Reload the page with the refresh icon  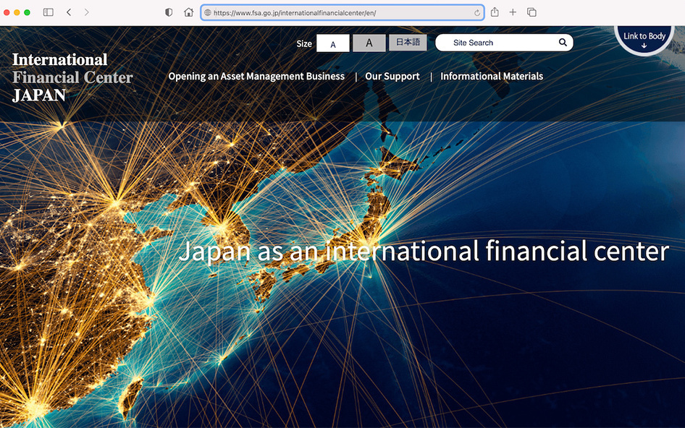pos(476,12)
